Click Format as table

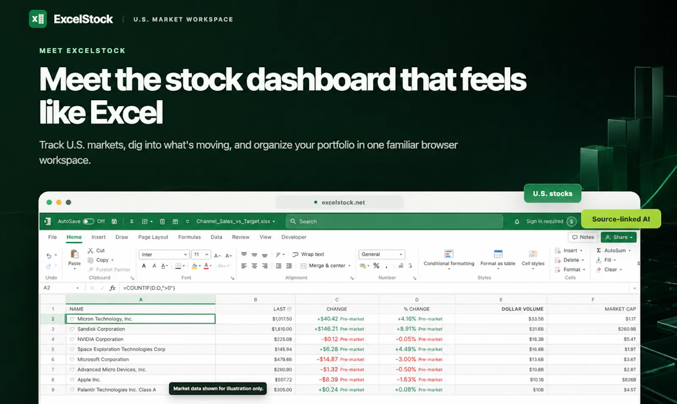(498, 258)
